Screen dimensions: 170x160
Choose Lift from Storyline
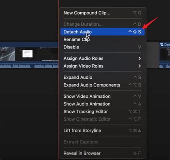[103, 131]
